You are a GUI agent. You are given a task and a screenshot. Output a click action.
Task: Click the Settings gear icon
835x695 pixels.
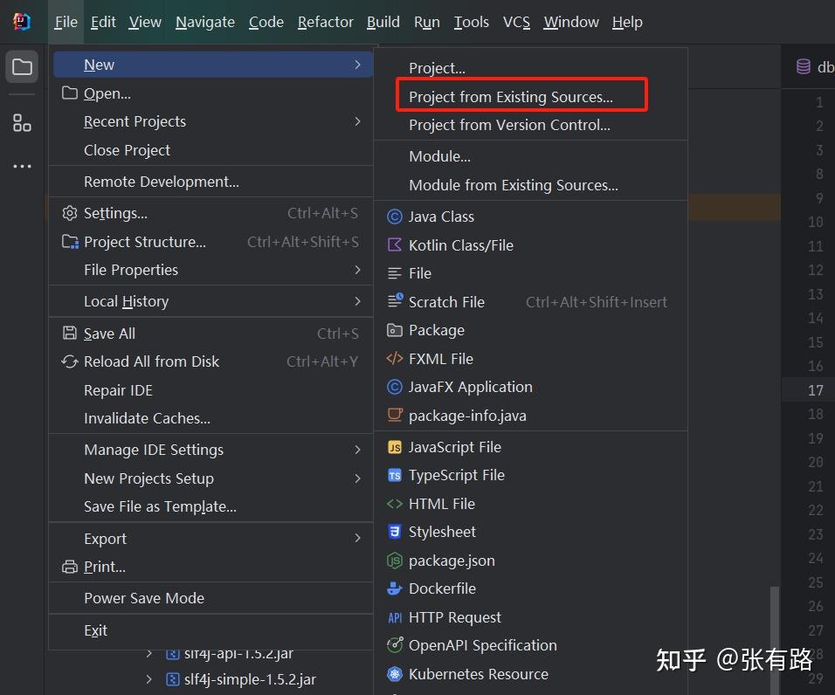(72, 213)
